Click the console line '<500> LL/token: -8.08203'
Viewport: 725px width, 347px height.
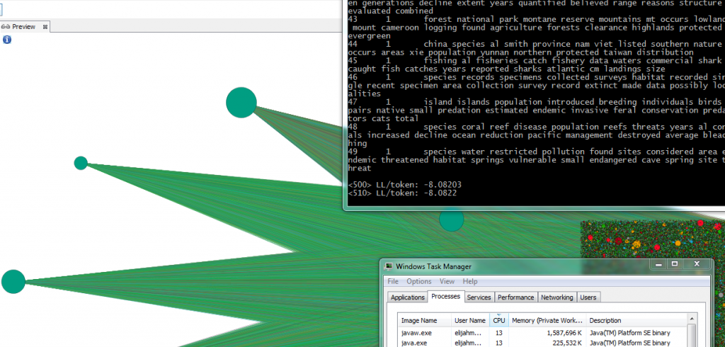(404, 185)
